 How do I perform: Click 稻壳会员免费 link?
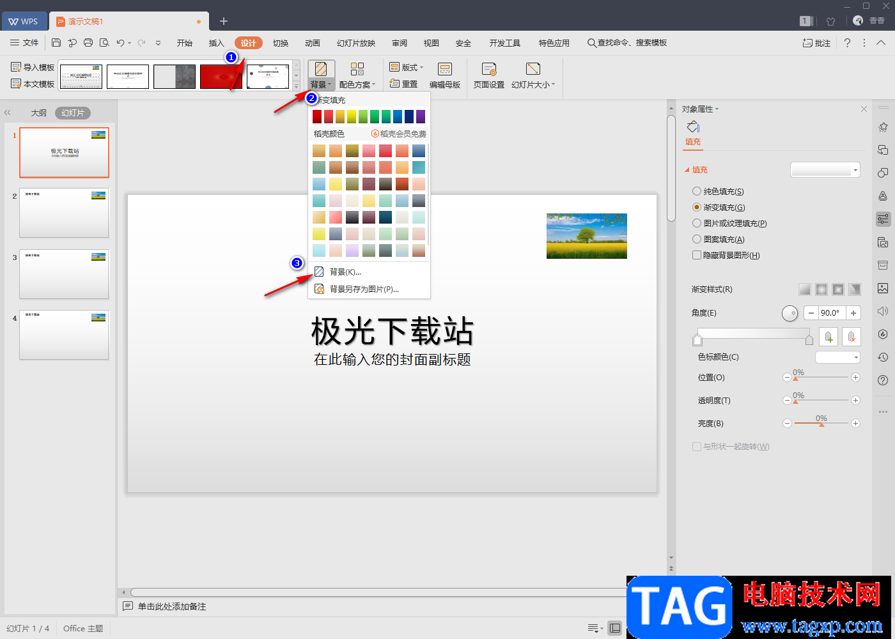click(398, 134)
